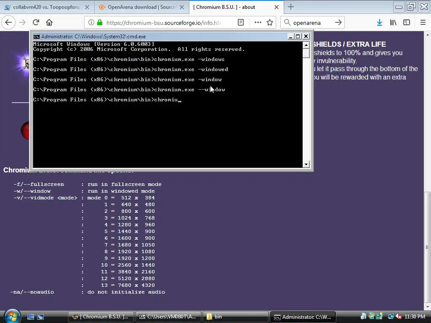Click the muted volume tray icon
The image size is (431, 323).
tap(399, 316)
